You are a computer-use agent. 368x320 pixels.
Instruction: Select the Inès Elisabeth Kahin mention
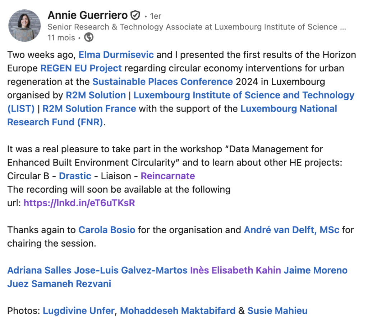235,270
